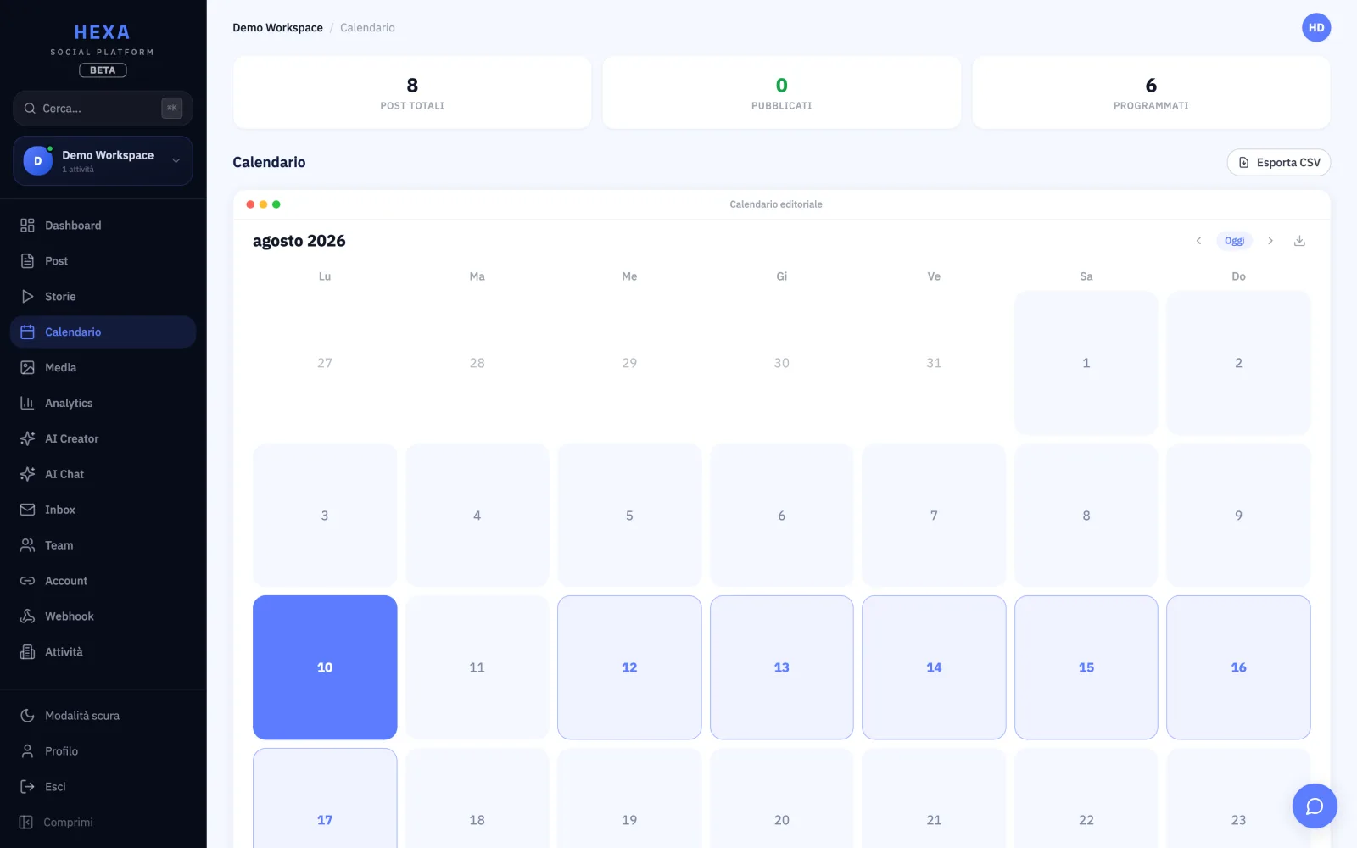Go to next month with right chevron
Screen dimensions: 1357x848
pyautogui.click(x=1270, y=241)
